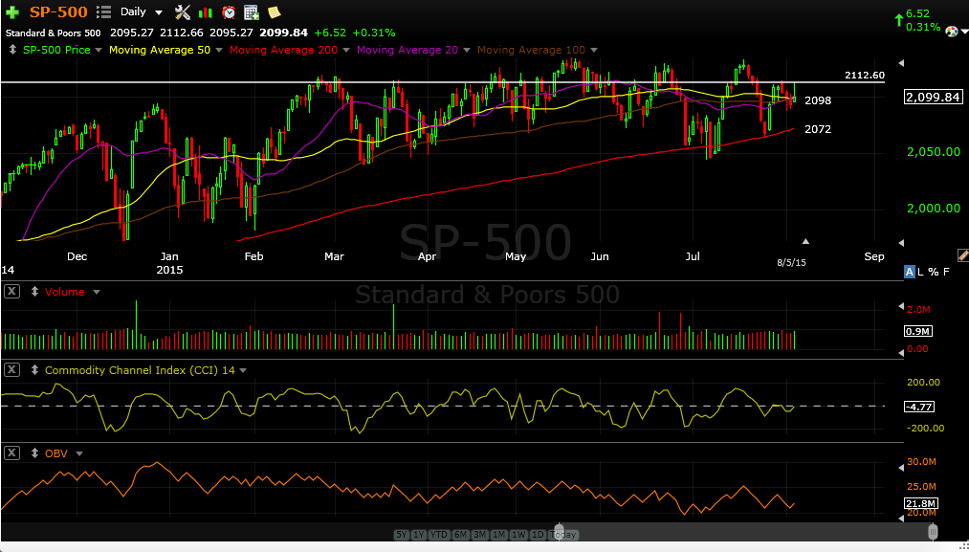Screen dimensions: 969x552
Task: Toggle auto scale with the A button
Action: 909,272
